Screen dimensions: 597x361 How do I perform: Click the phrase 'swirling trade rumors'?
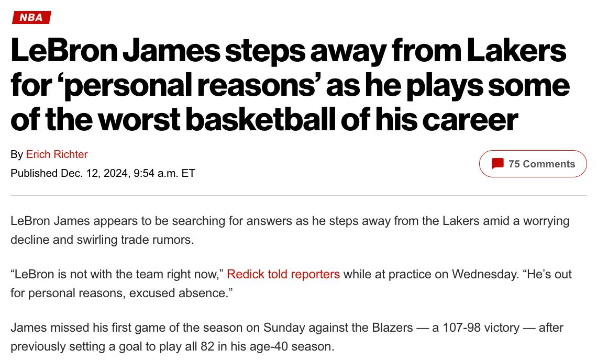[x=142, y=240]
